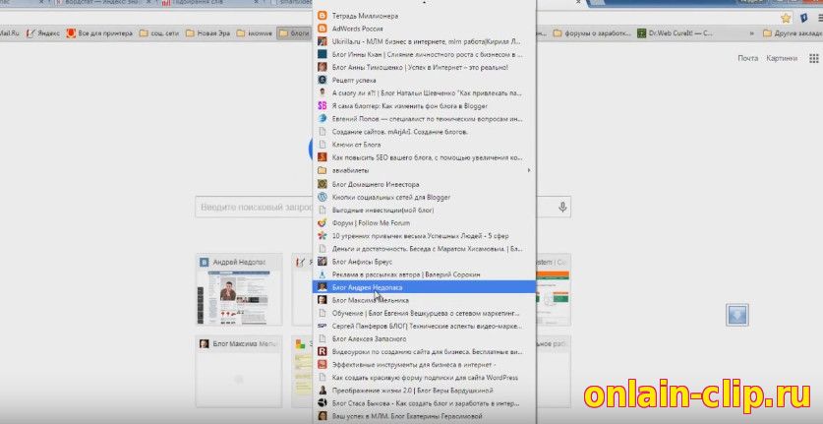This screenshot has height=424, width=823.
Task: Click the blue extension icon beside the star
Action: (803, 18)
